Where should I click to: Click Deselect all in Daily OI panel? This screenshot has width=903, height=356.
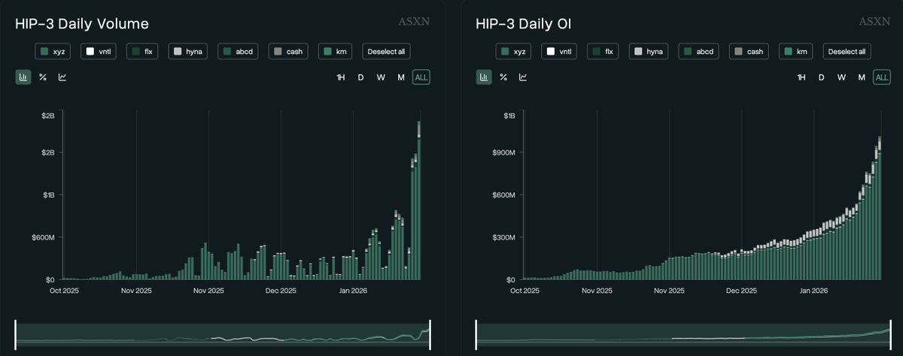[847, 52]
